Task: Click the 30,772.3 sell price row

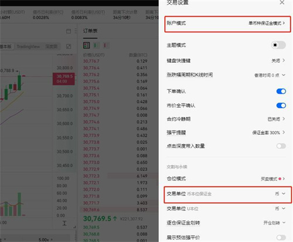Action: (115, 176)
